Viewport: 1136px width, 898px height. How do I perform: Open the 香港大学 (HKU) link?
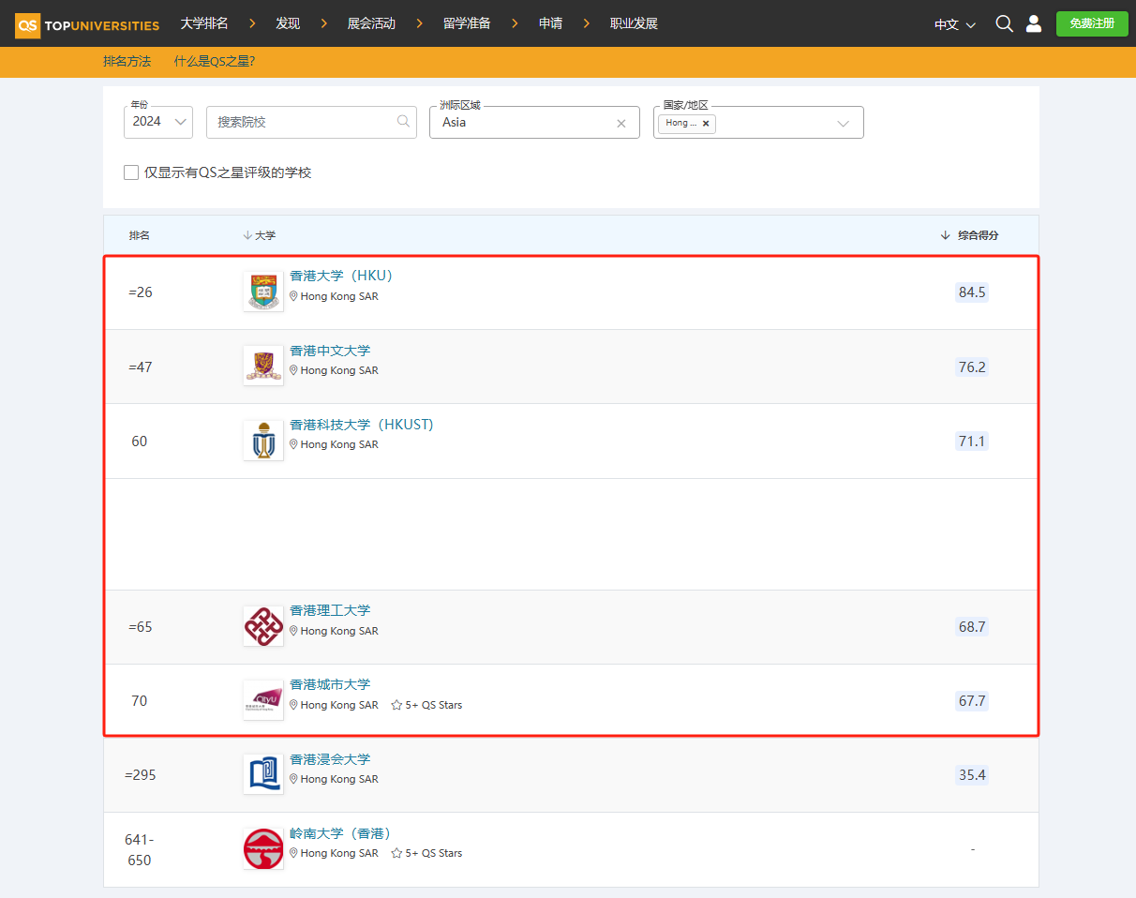point(341,276)
